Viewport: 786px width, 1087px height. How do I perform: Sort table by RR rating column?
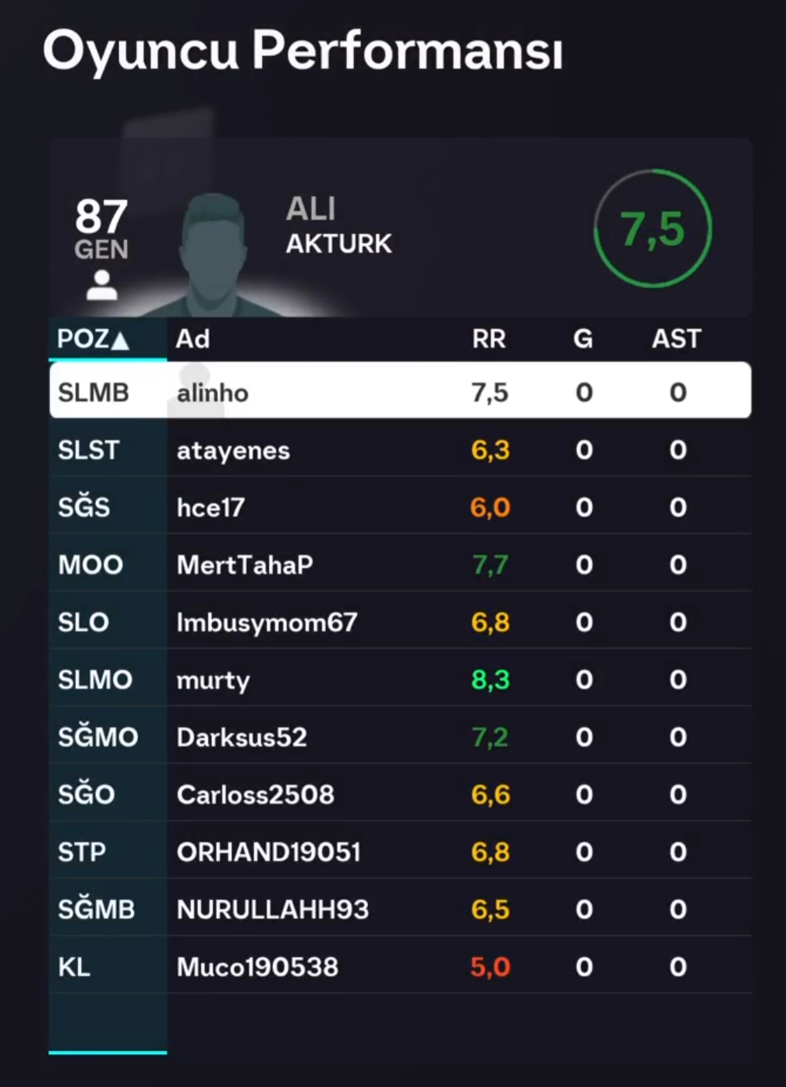[x=489, y=339]
